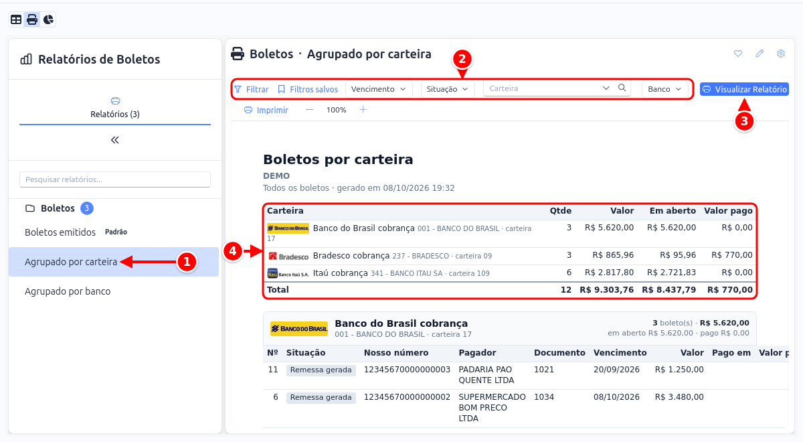Expand the Carteira combo box chevron
This screenshot has height=442, width=803.
point(606,88)
